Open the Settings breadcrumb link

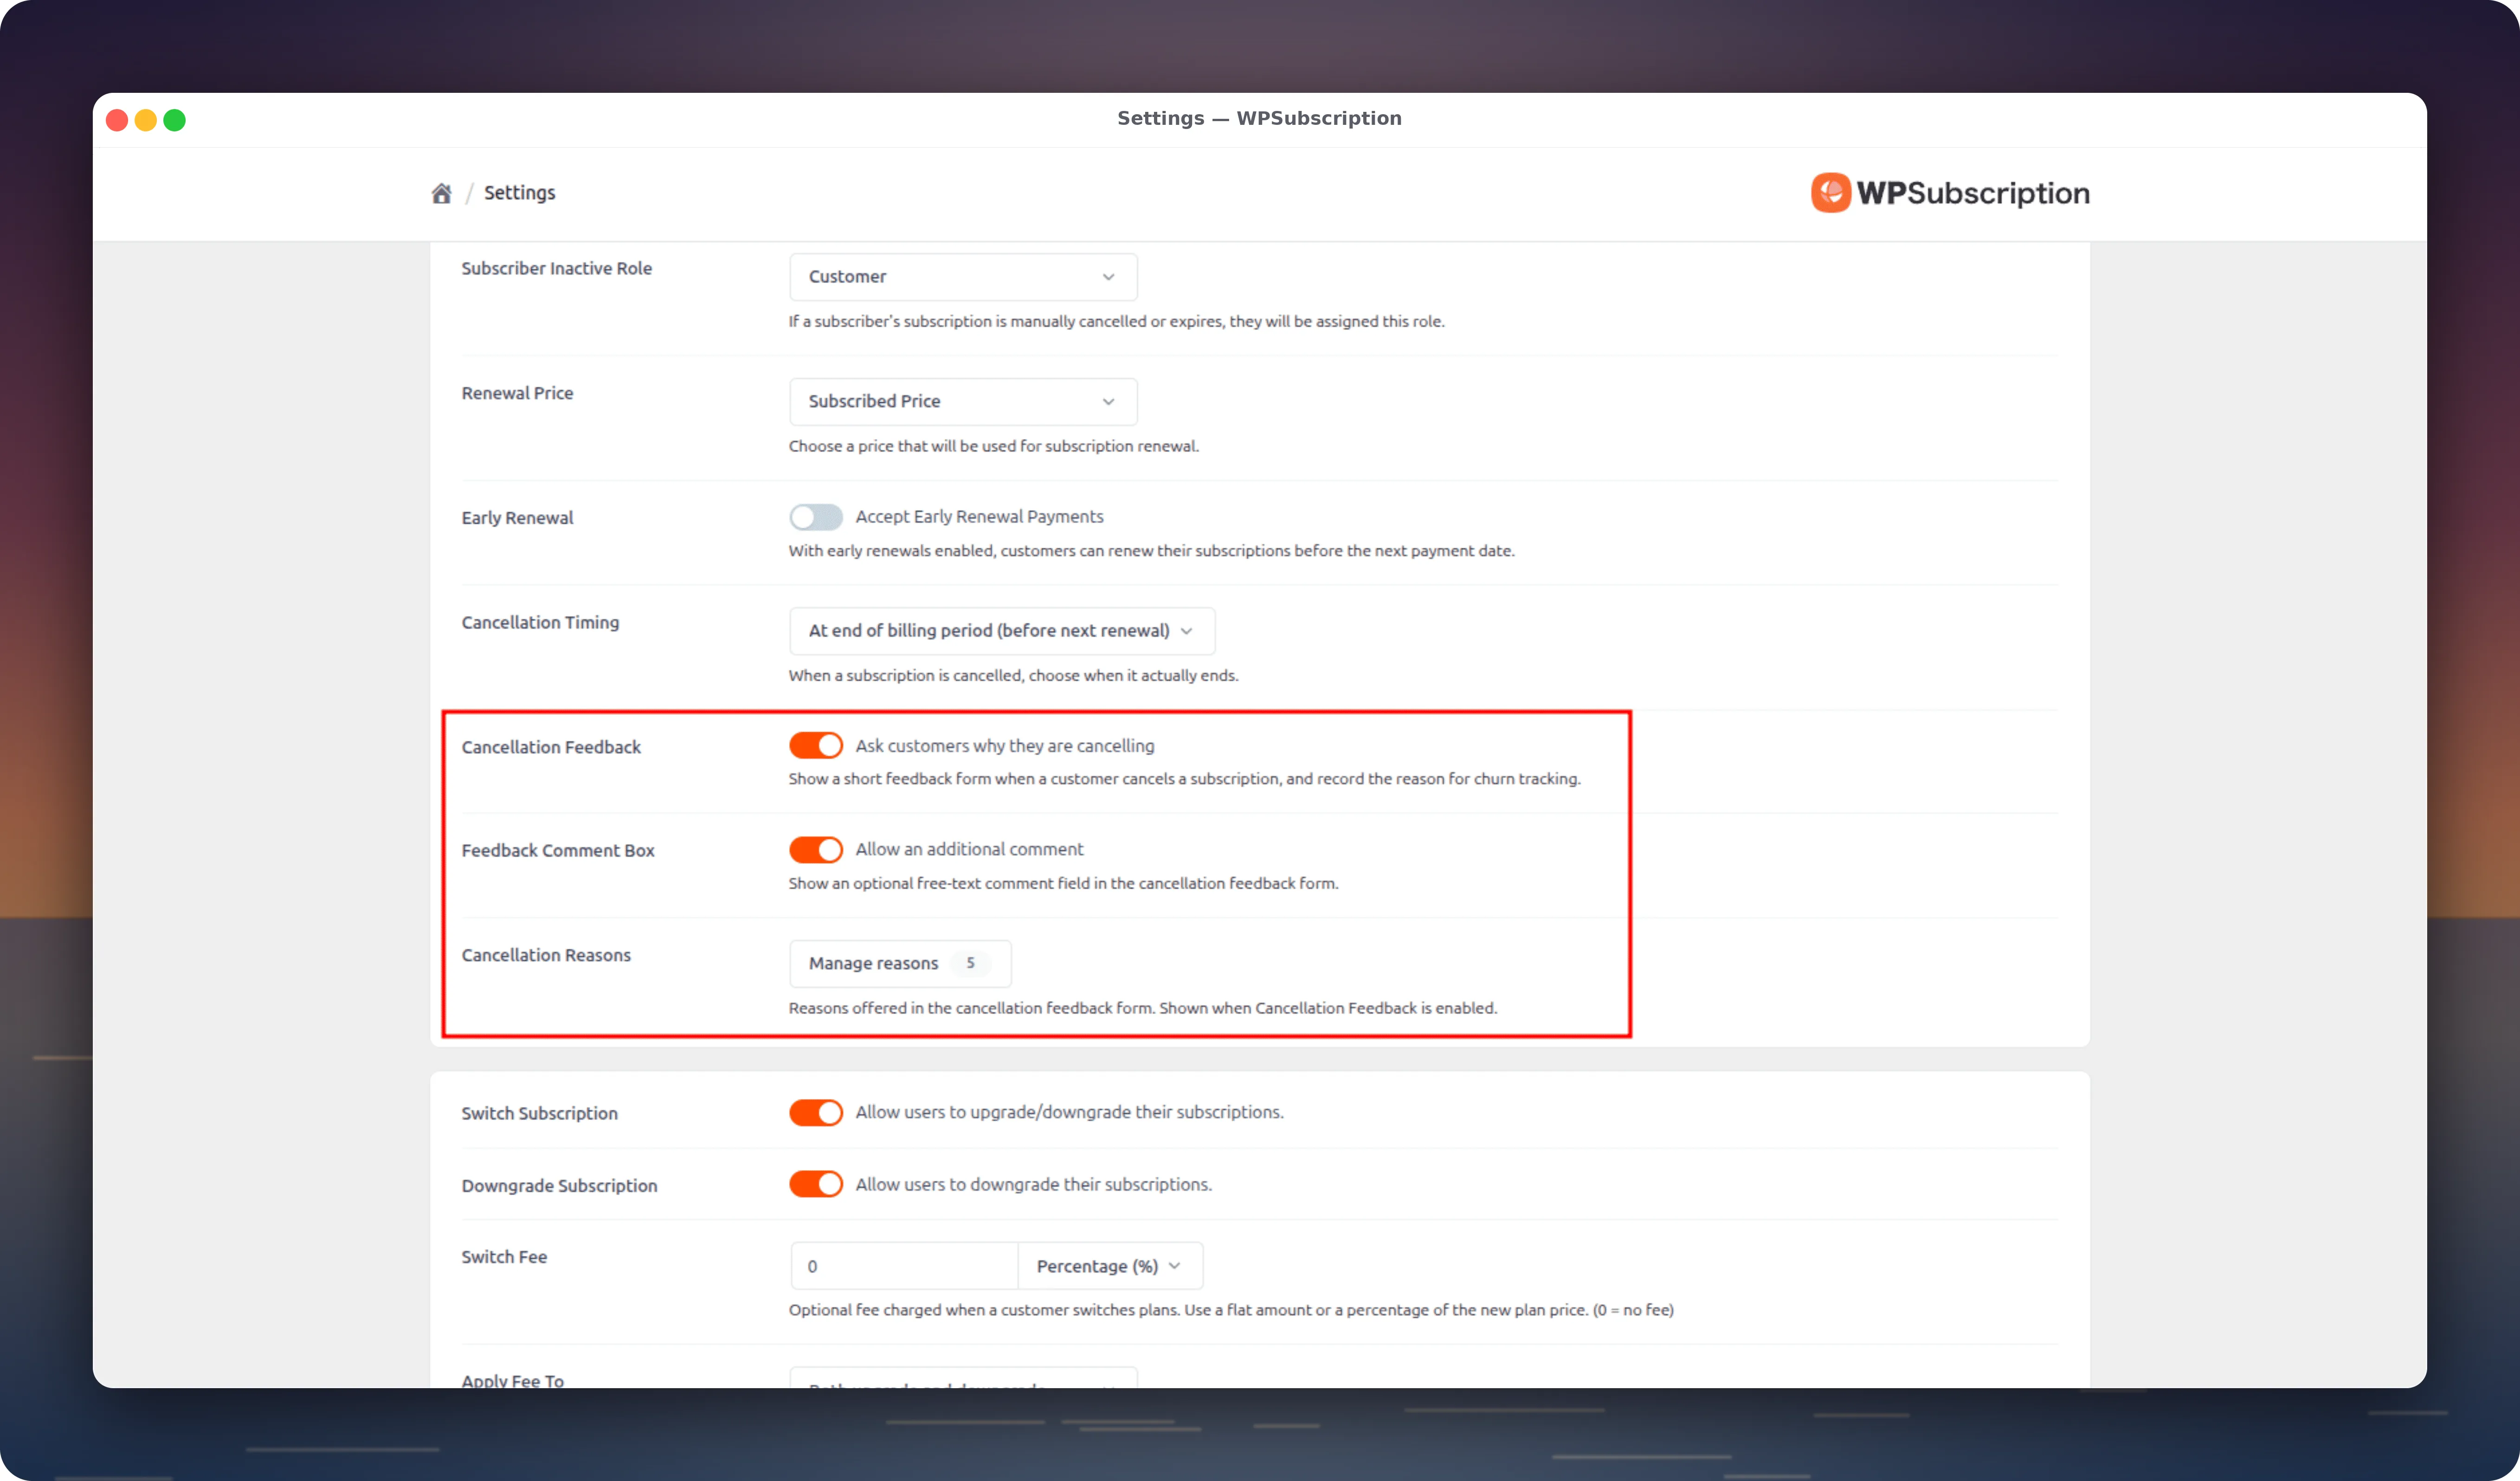click(x=519, y=193)
